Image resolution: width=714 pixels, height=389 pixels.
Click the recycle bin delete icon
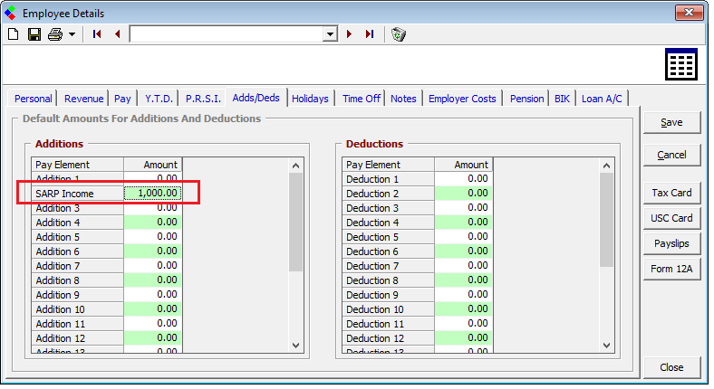pos(399,34)
